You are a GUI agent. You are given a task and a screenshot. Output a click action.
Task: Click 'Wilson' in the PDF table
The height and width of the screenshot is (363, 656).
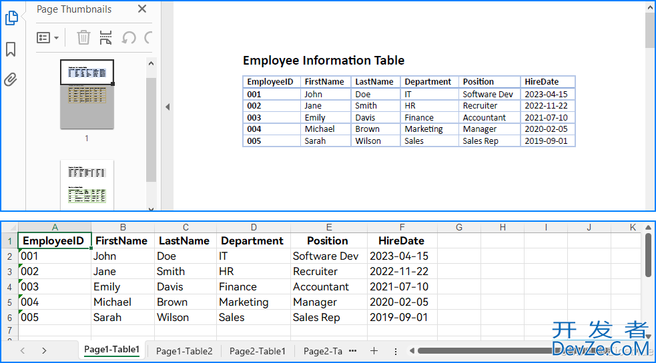368,141
